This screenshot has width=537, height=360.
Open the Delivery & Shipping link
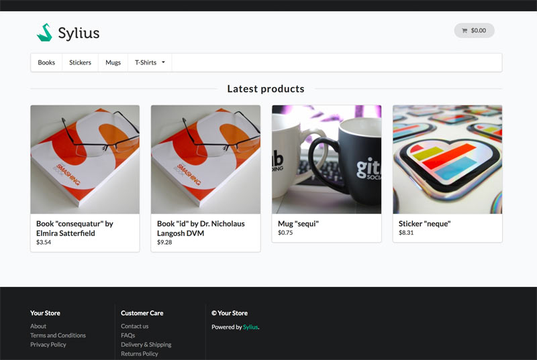[146, 345]
